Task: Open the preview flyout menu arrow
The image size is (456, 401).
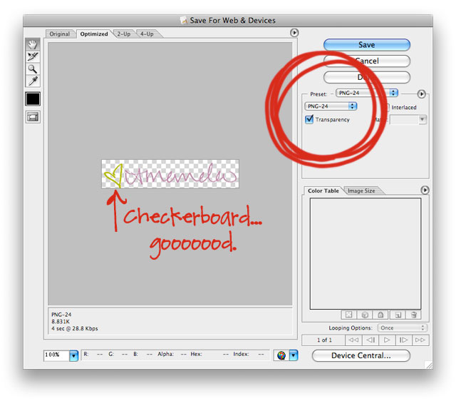Action: coord(294,33)
